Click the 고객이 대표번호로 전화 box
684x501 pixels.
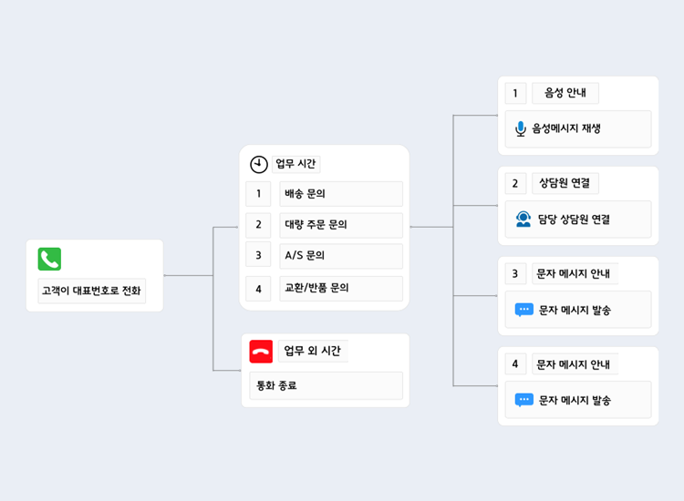(92, 291)
